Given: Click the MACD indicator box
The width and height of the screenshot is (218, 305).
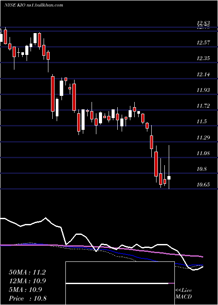Looking at the screenshot, I should [x=120, y=283].
